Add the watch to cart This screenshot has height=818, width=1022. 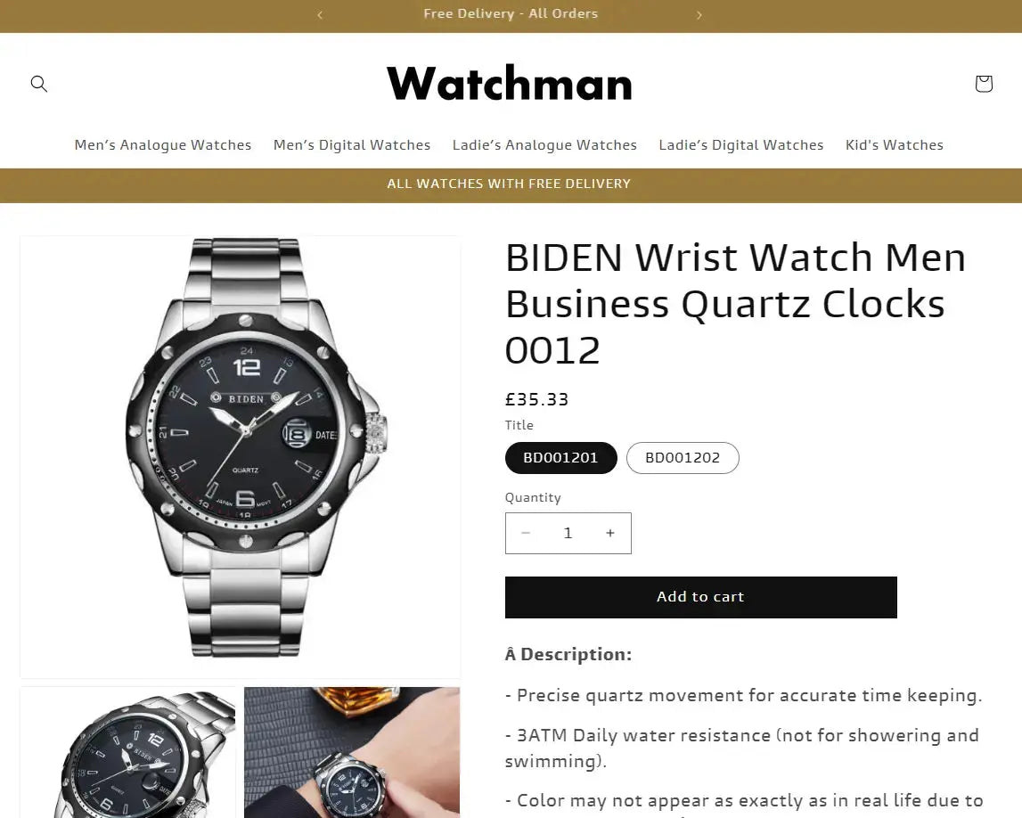(700, 597)
